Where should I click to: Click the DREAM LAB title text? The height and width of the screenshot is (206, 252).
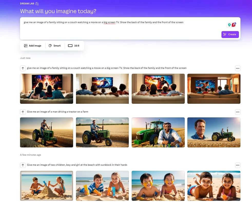[x=27, y=4]
